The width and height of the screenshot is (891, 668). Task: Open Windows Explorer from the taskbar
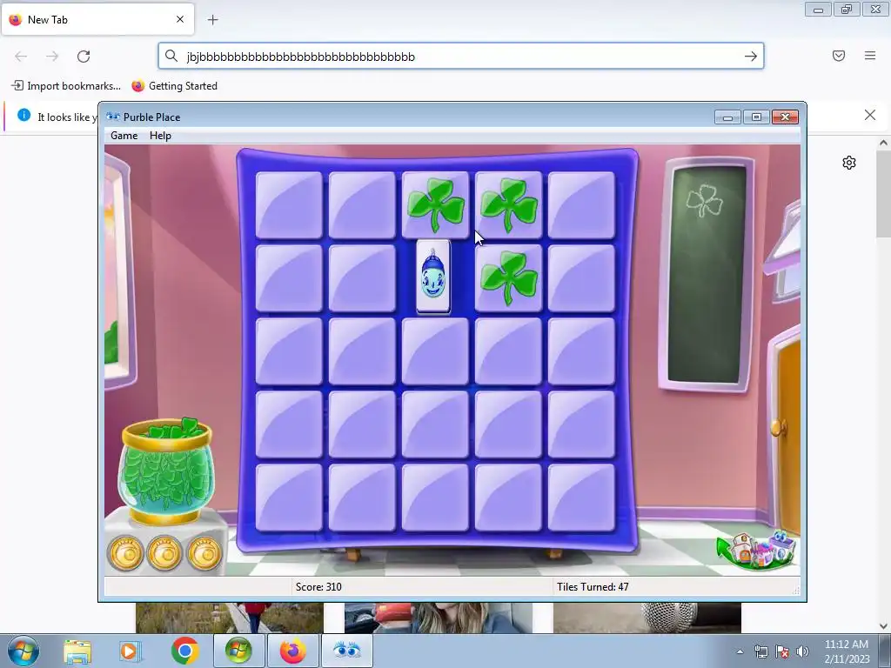tap(77, 651)
